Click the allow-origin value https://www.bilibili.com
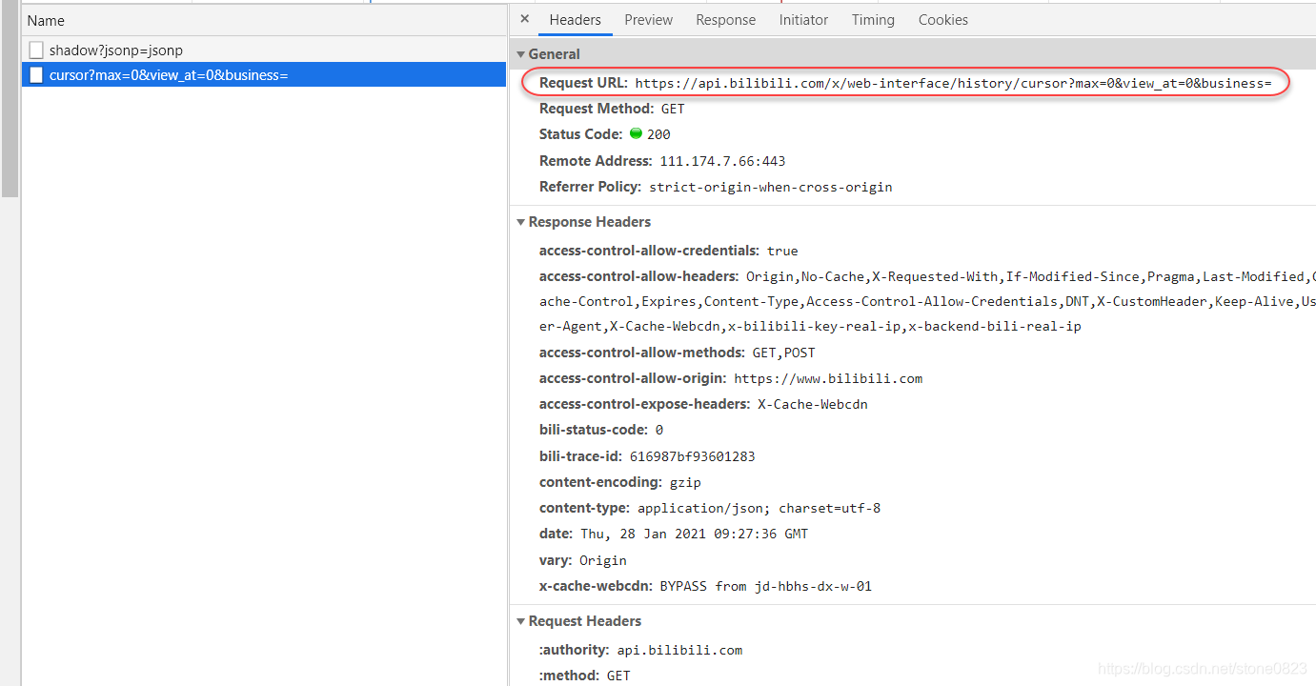 pyautogui.click(x=828, y=378)
